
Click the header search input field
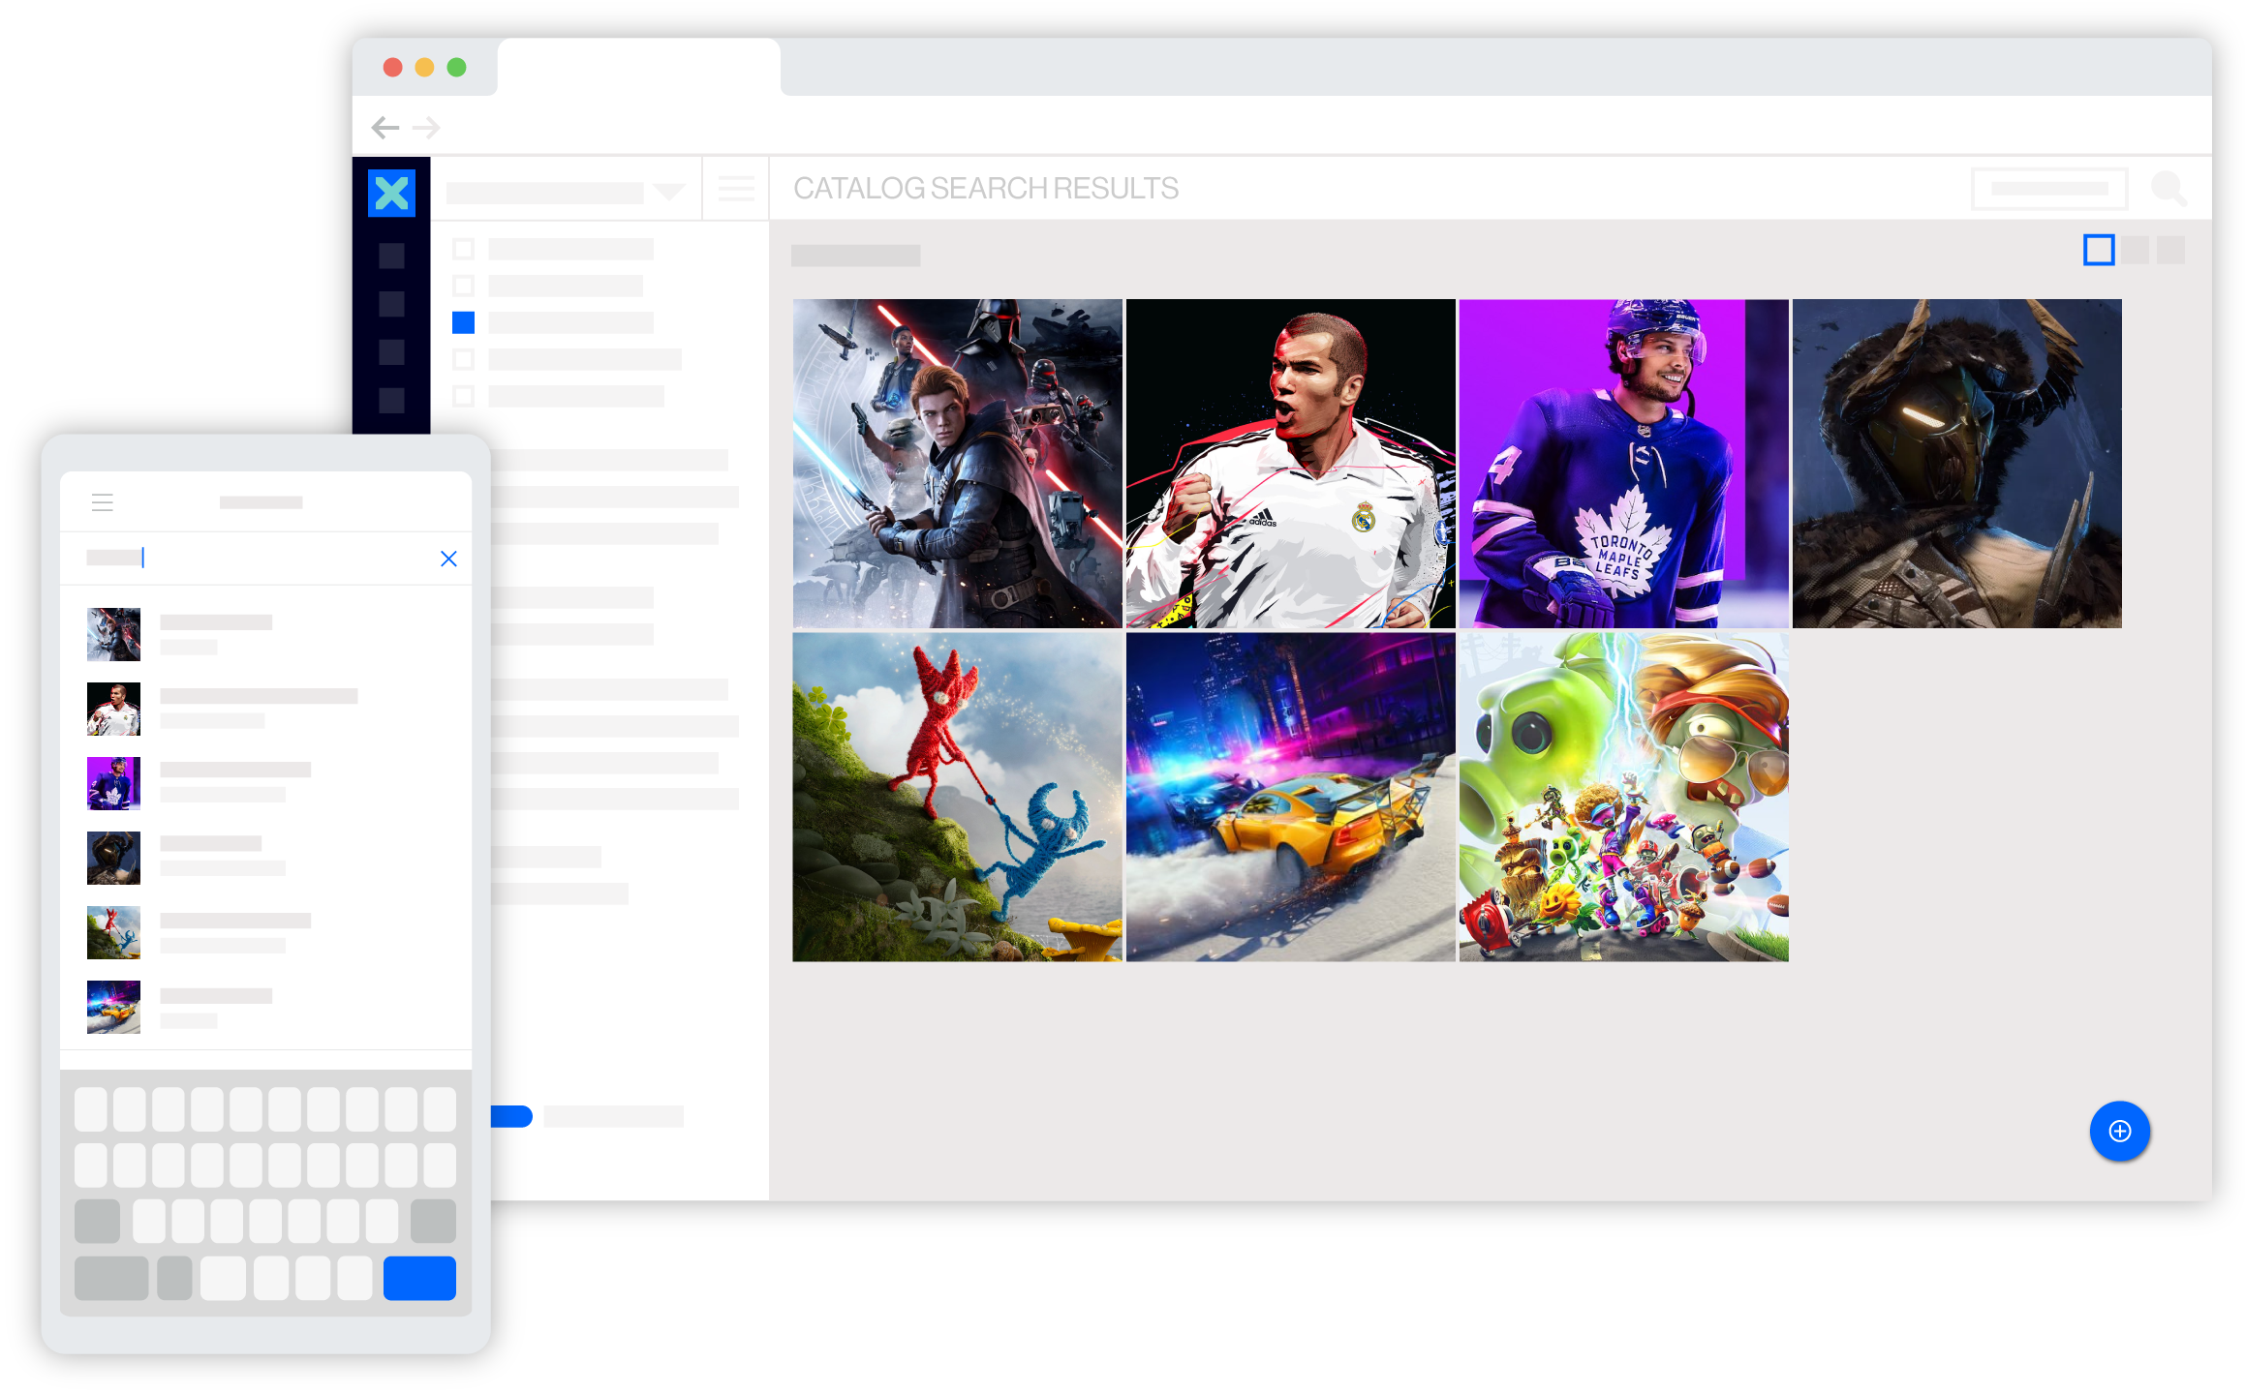(x=2049, y=188)
